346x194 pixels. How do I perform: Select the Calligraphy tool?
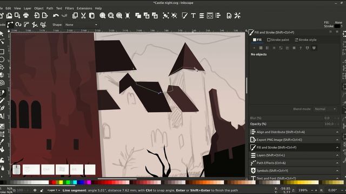(2, 108)
